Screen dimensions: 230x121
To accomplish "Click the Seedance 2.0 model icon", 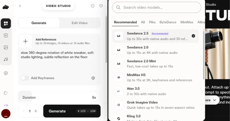I will pyautogui.click(x=119, y=50).
